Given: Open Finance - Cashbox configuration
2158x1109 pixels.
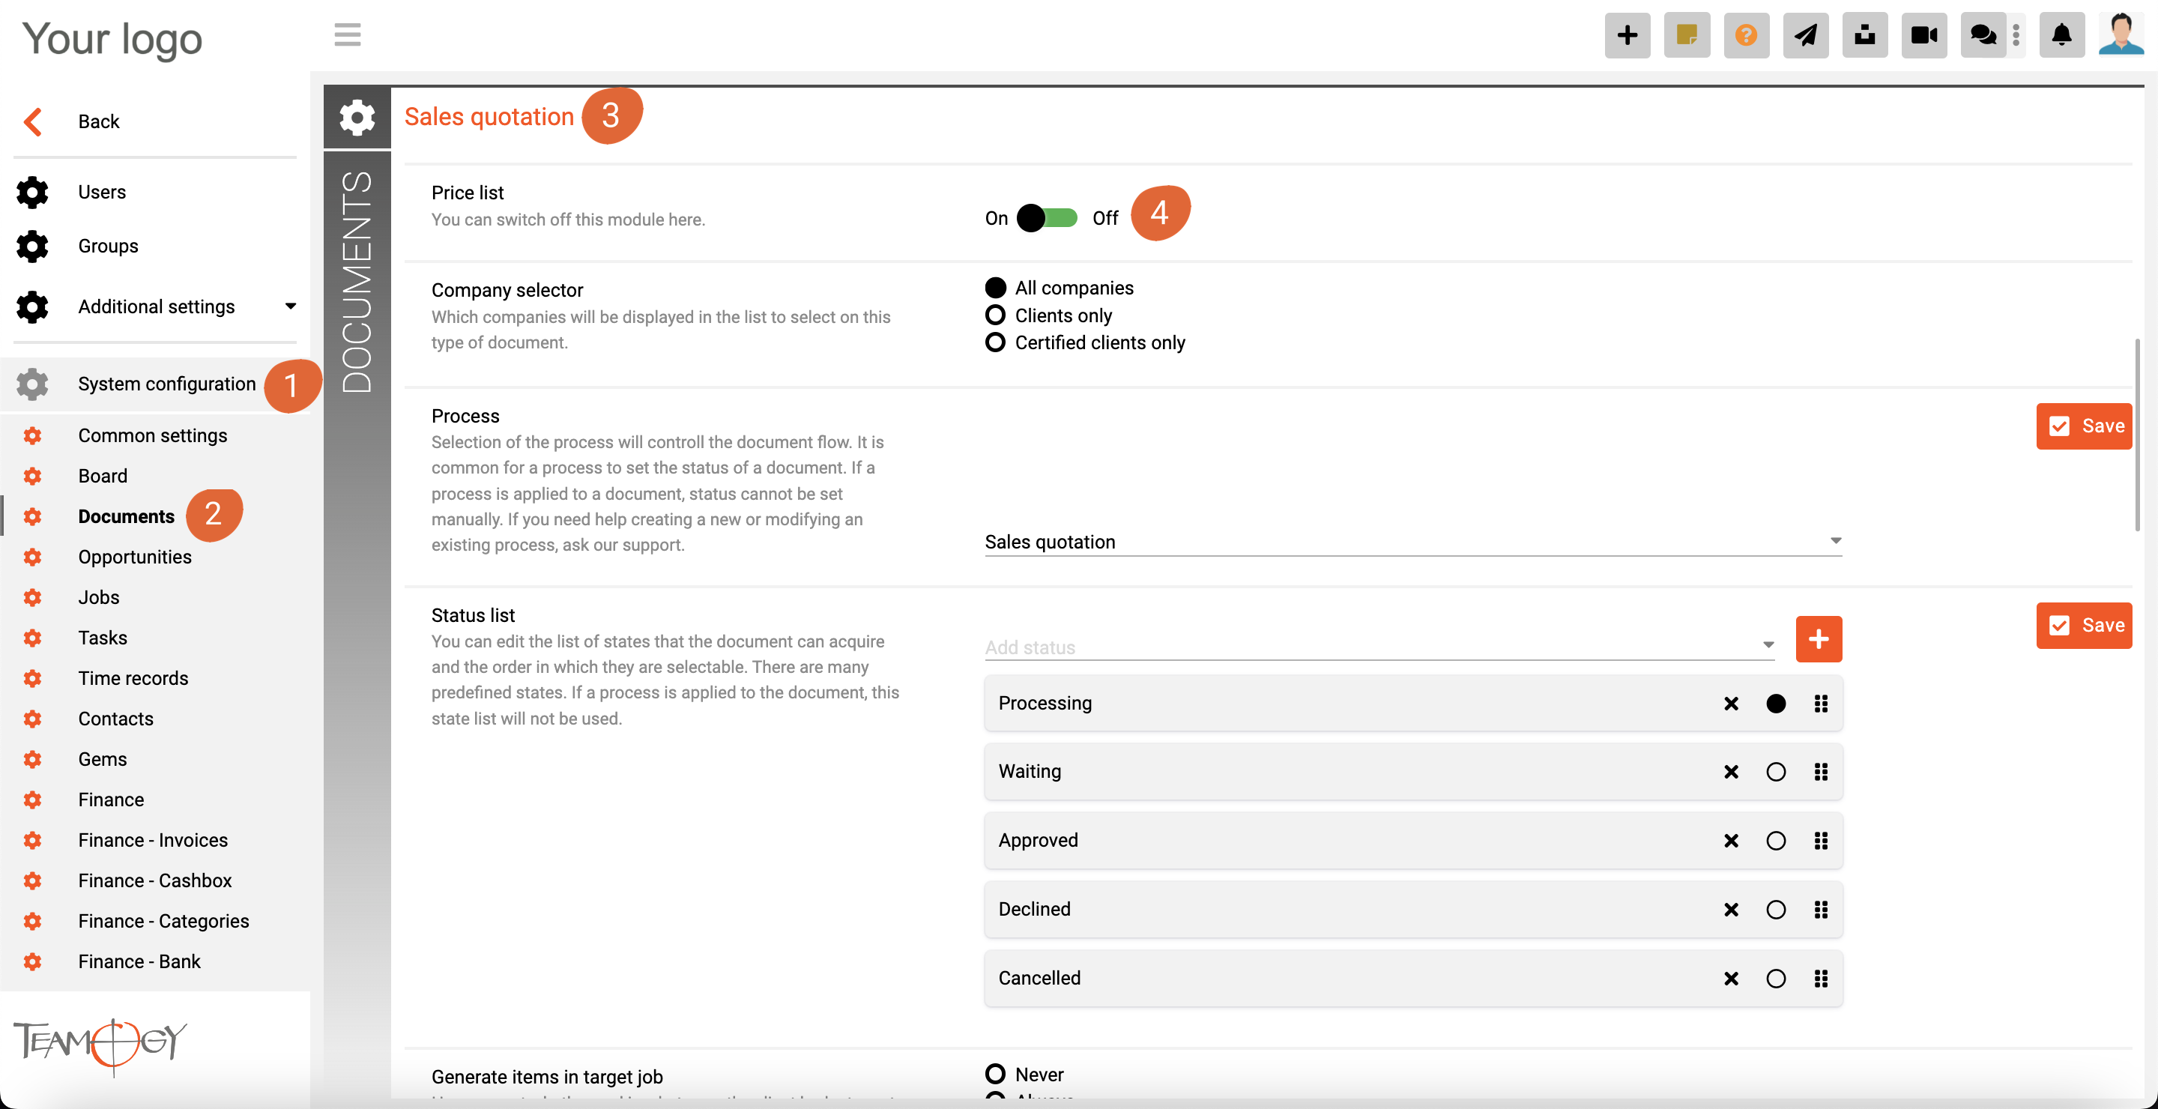Looking at the screenshot, I should [155, 880].
